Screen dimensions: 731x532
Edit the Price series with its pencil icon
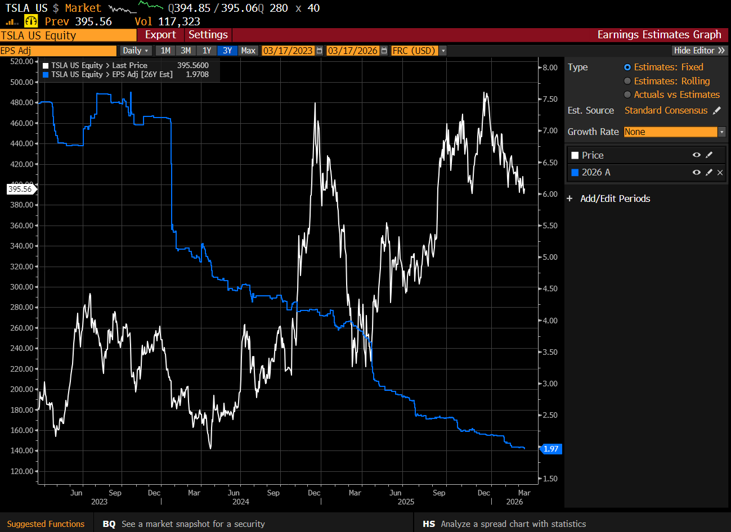pyautogui.click(x=709, y=155)
